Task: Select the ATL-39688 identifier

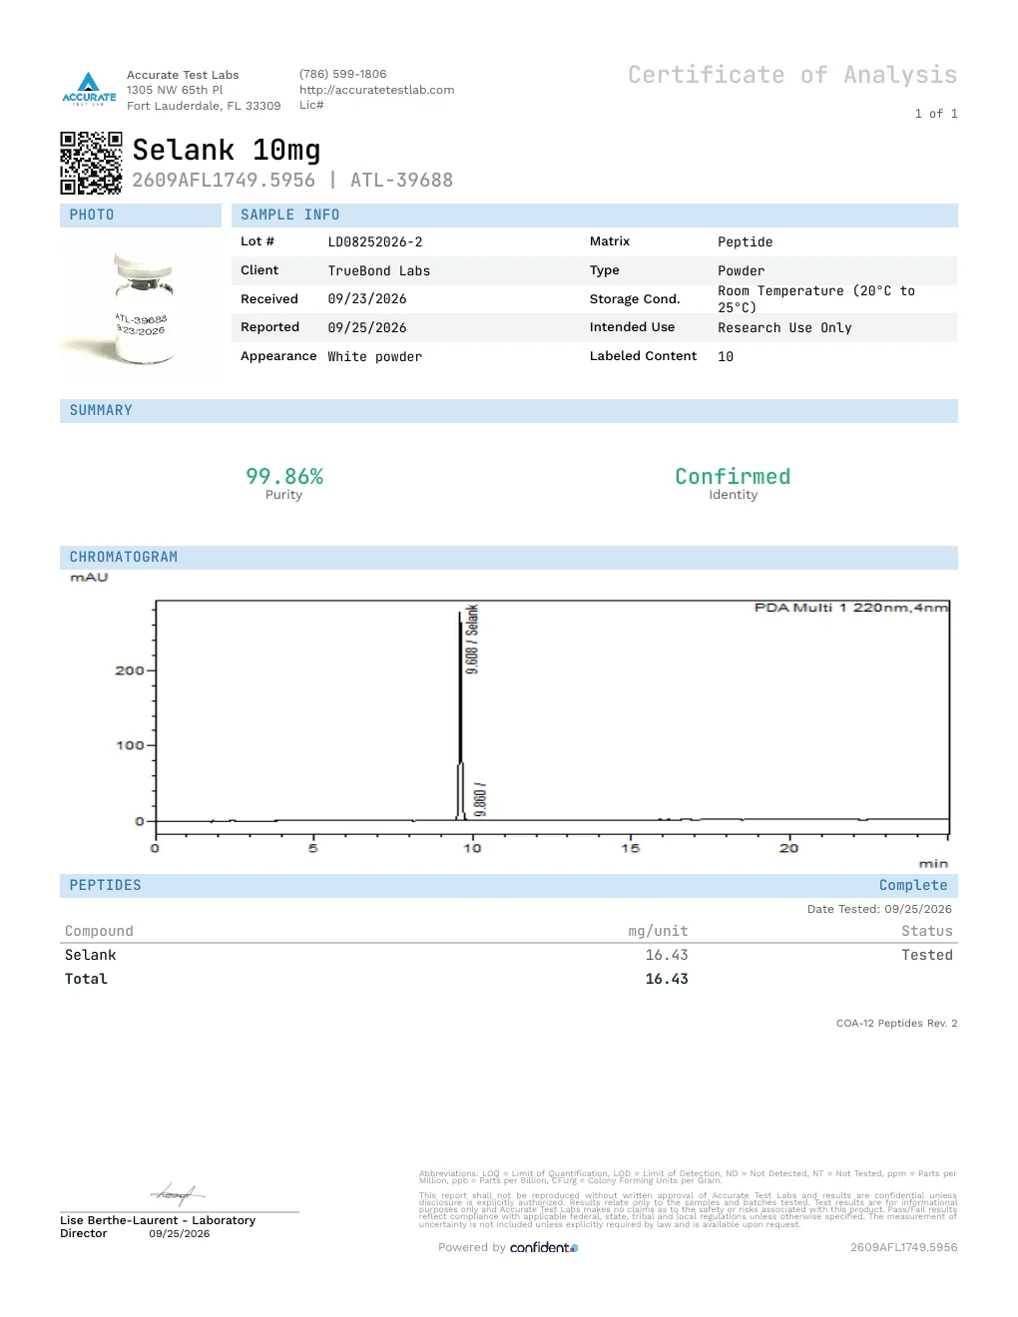Action: pos(401,181)
